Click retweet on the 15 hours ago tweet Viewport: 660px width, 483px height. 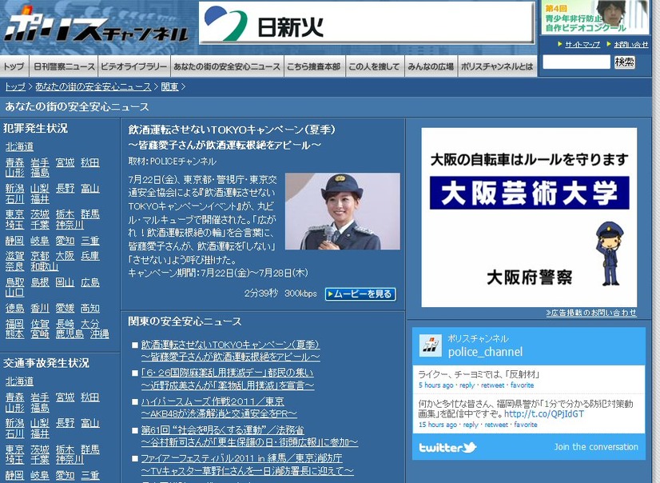point(496,425)
